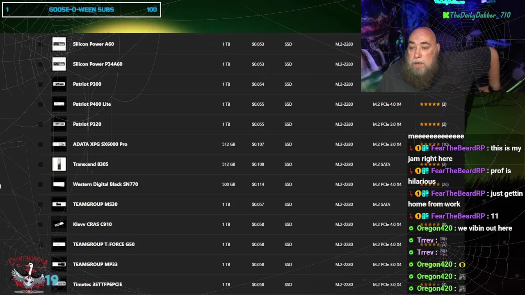
Task: Click the SSD type cell for Patriot P300
Action: click(x=288, y=84)
